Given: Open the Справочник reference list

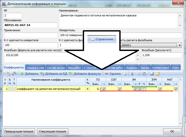Looking at the screenshot, I should (x=102, y=39).
